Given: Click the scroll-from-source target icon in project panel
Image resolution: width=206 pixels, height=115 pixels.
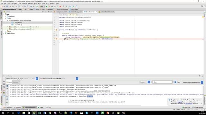Looking at the screenshot, I should (x=43, y=12).
